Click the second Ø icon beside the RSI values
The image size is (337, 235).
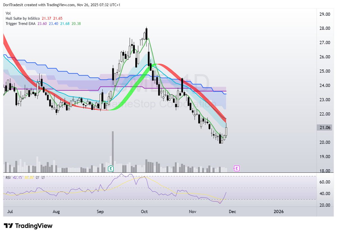(x=43, y=178)
